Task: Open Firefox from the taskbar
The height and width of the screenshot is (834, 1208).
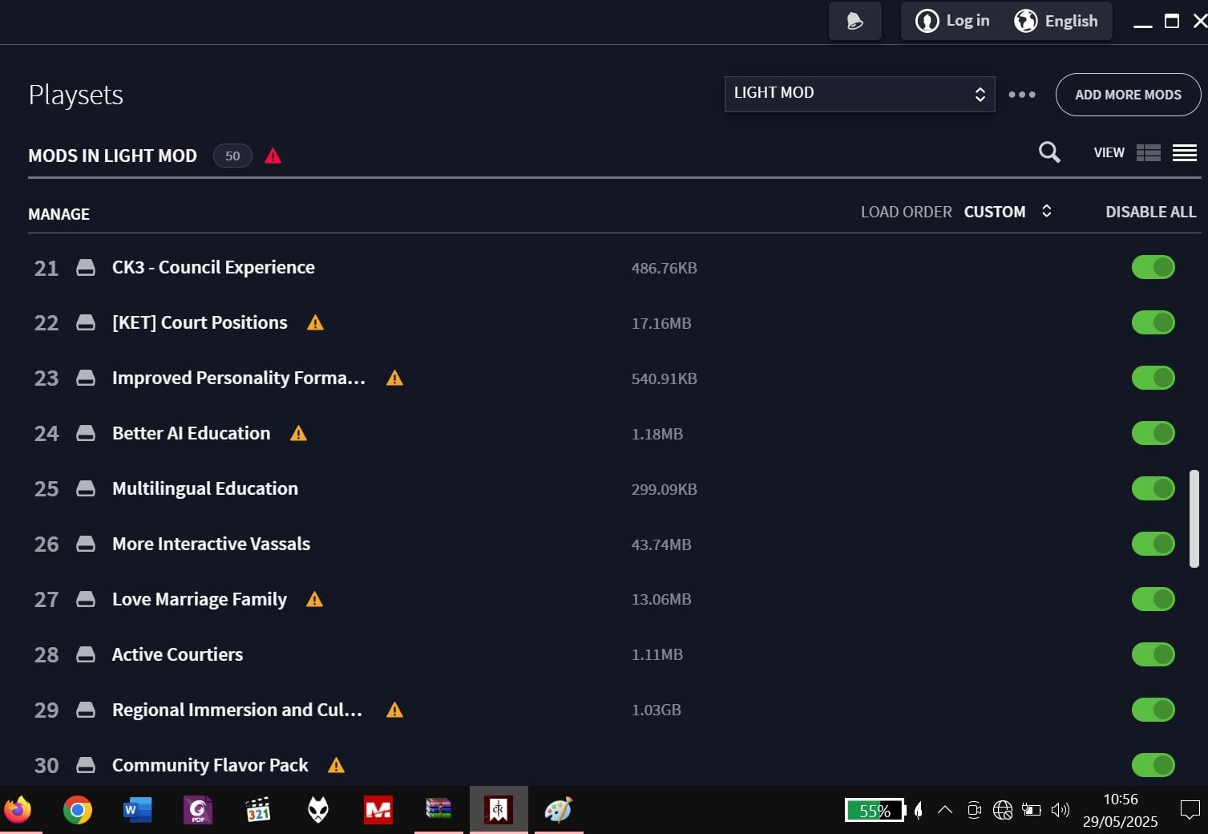Action: coord(18,810)
